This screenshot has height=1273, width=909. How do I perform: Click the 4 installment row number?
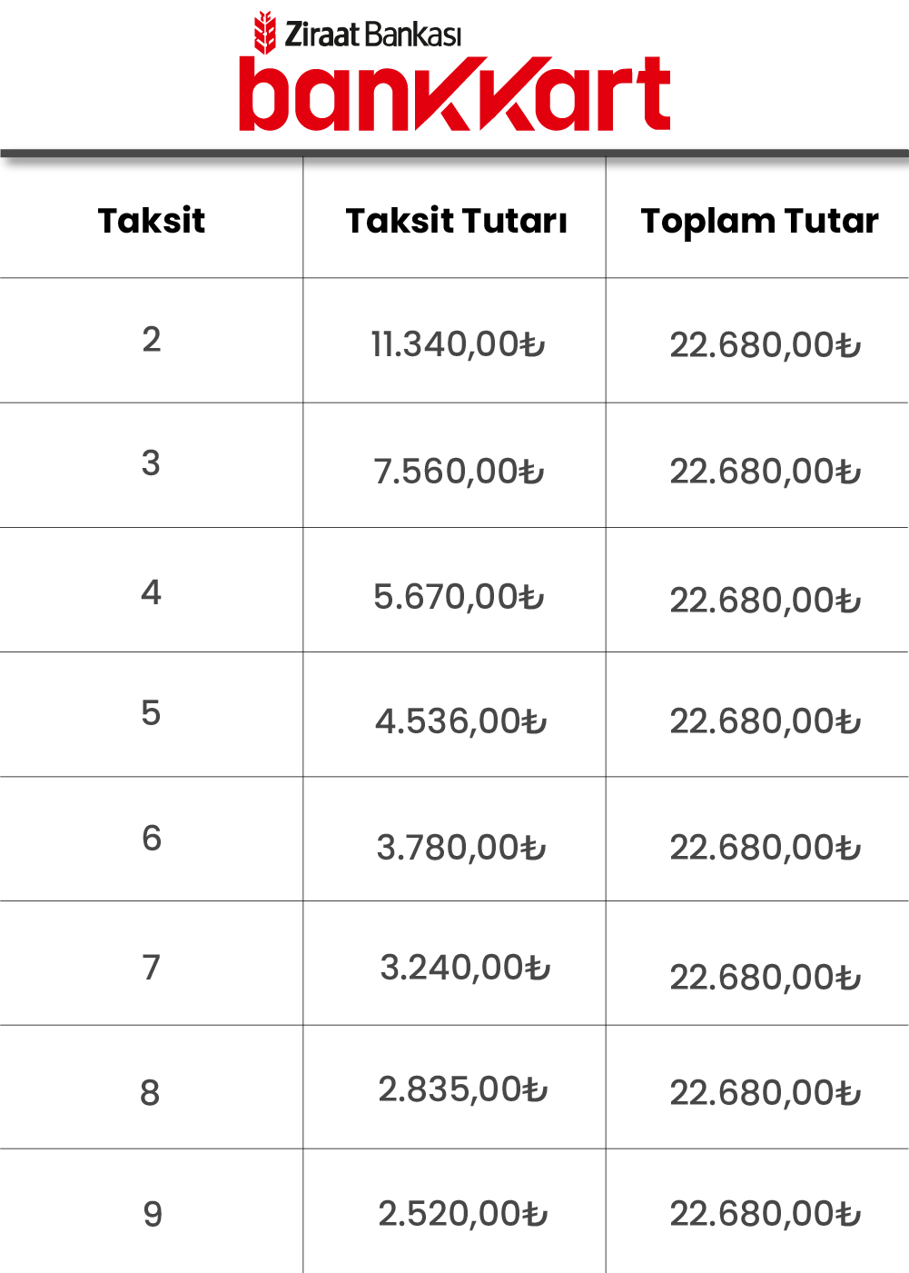pos(152,592)
